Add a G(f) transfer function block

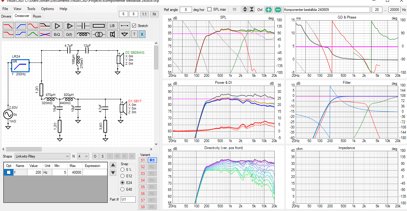(69, 34)
